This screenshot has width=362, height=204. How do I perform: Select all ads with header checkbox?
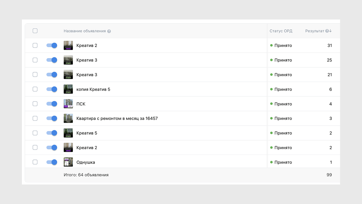[35, 31]
